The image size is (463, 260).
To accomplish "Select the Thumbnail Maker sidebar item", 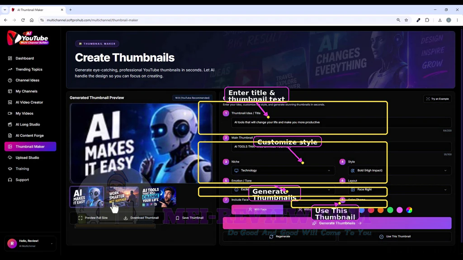I will (30, 147).
